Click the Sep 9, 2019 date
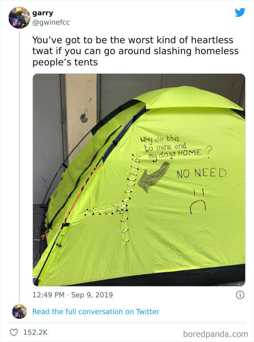This screenshot has width=254, height=342. pyautogui.click(x=92, y=295)
